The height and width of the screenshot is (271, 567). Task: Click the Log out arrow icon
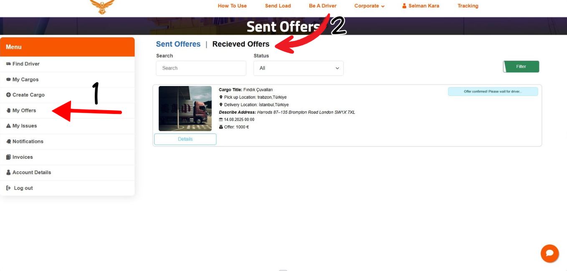(x=8, y=188)
